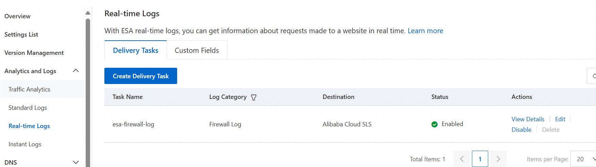
Task: Click the Enabled status text
Action: [x=452, y=124]
